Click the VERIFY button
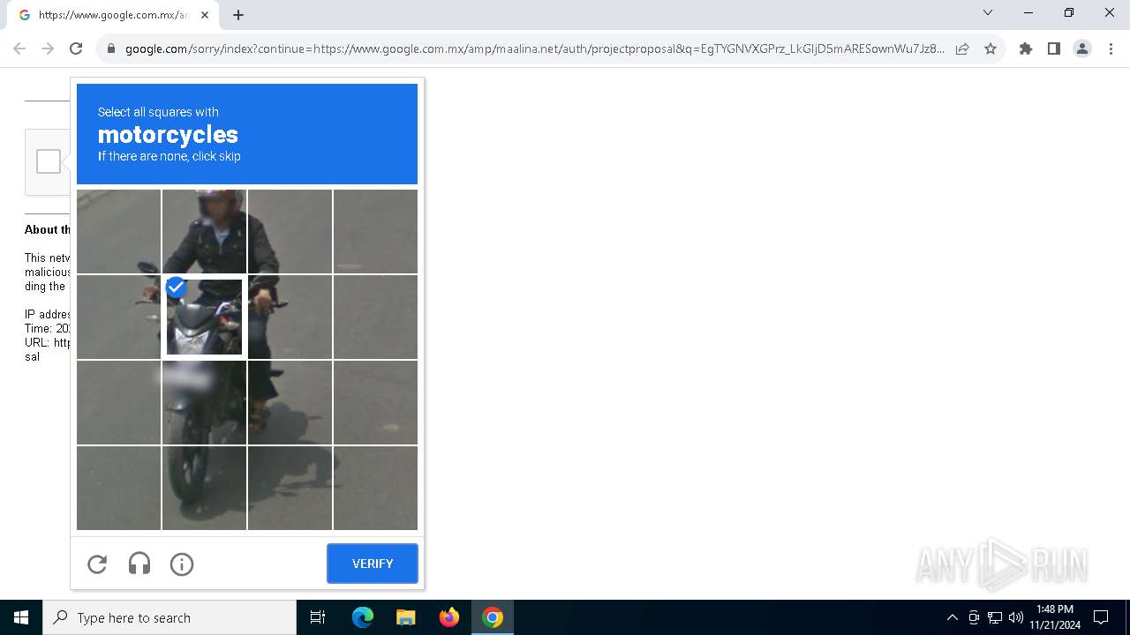 tap(373, 564)
